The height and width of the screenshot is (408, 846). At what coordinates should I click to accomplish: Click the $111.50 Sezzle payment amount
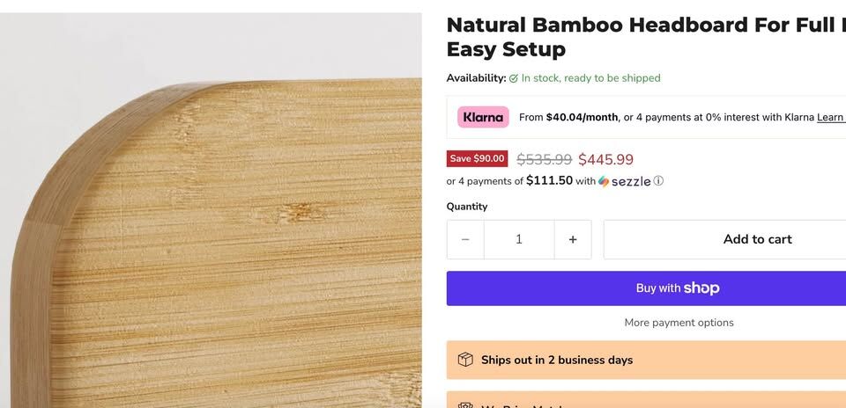(x=549, y=181)
